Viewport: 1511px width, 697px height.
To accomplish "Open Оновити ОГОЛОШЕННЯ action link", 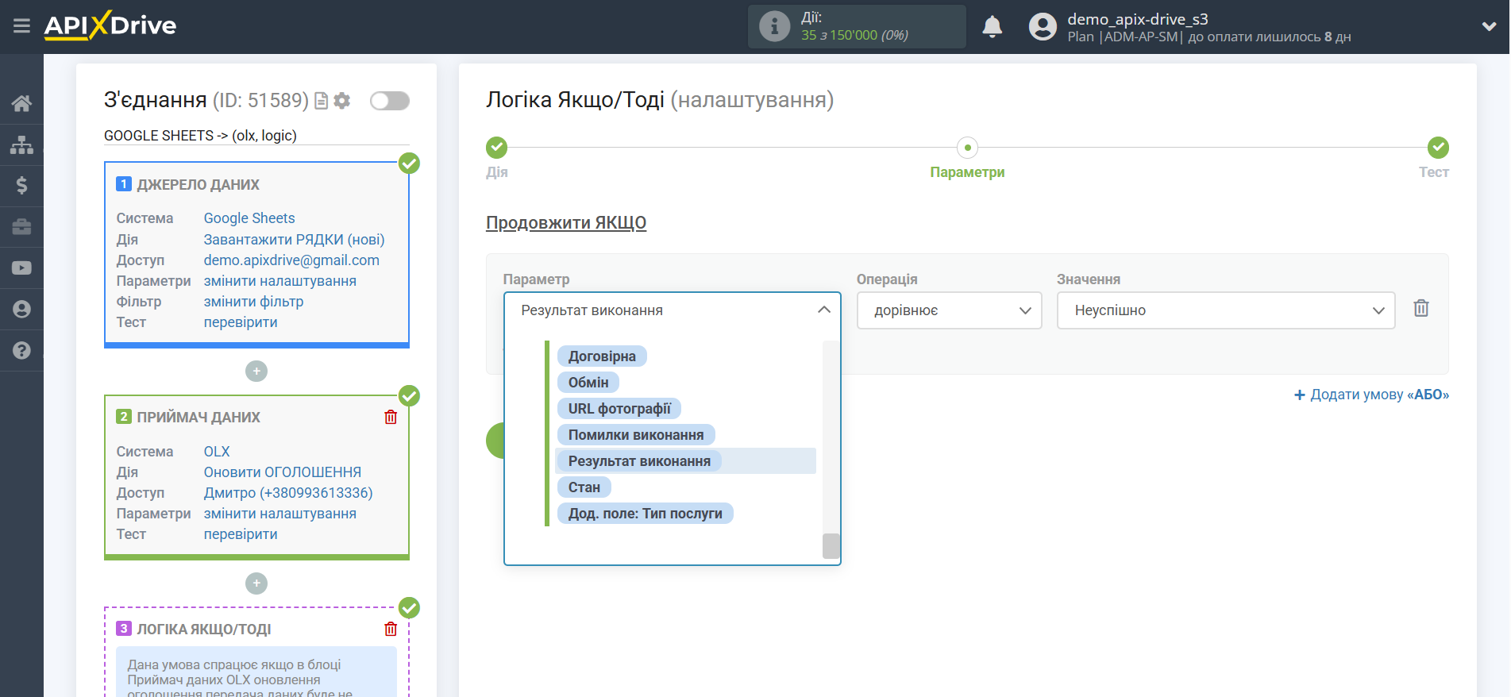I will (283, 472).
